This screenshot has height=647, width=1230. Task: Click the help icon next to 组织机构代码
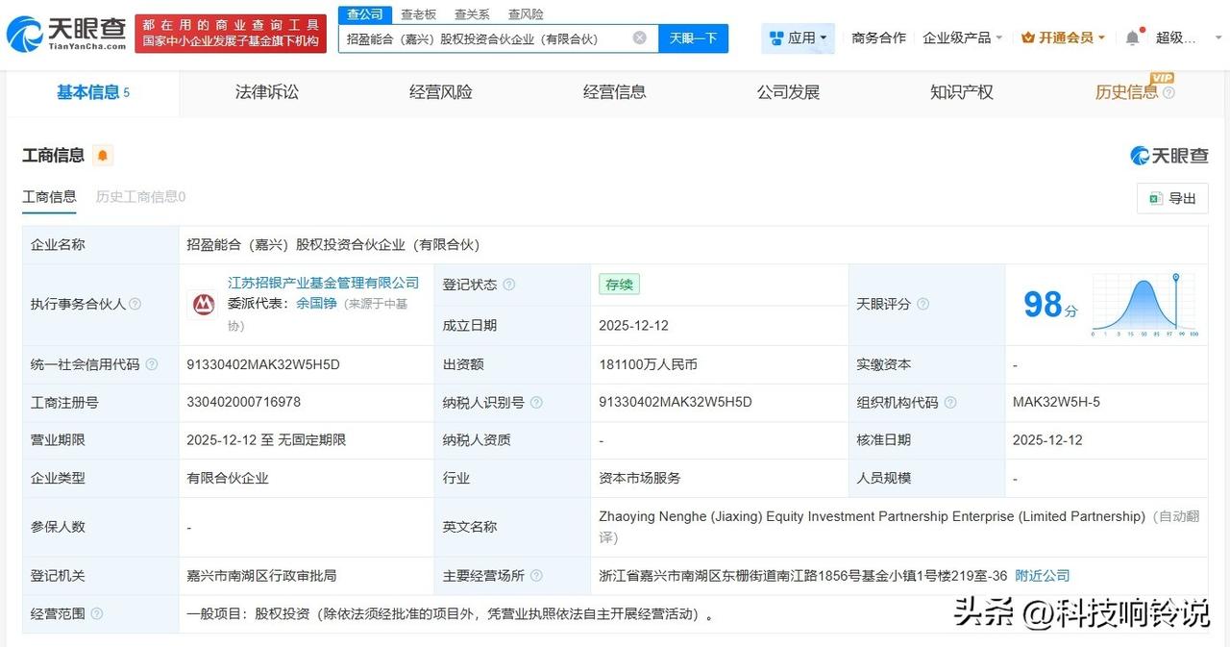coord(950,403)
